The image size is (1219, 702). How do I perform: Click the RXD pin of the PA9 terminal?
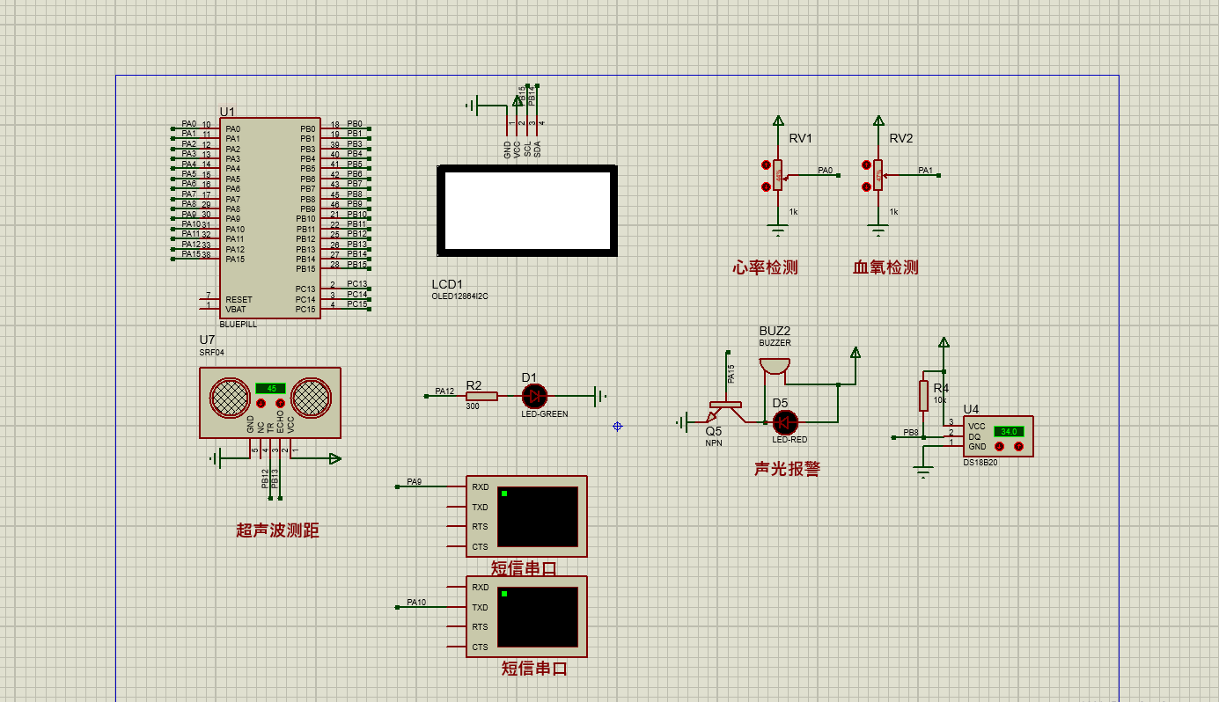point(480,486)
